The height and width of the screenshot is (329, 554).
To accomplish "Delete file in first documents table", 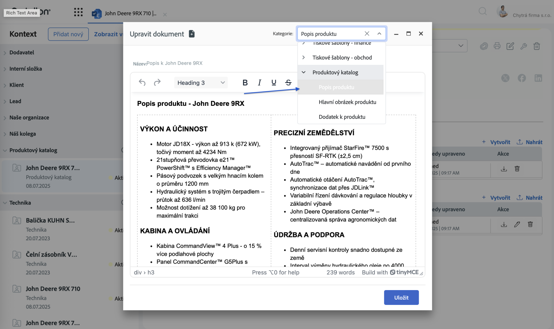I will 517,169.
